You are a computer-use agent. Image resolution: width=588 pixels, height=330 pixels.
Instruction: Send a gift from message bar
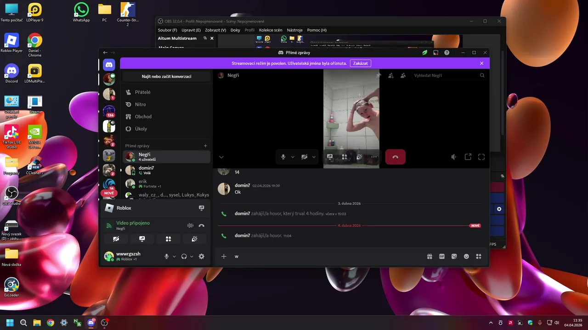point(430,257)
